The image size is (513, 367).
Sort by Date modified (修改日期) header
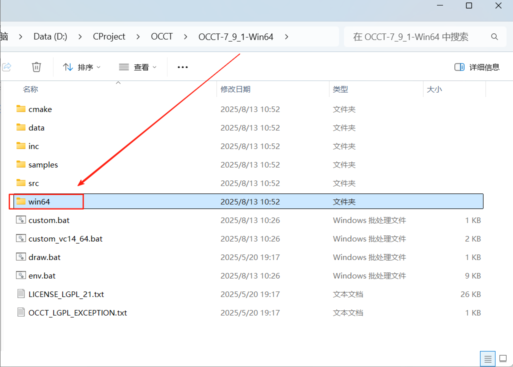235,89
